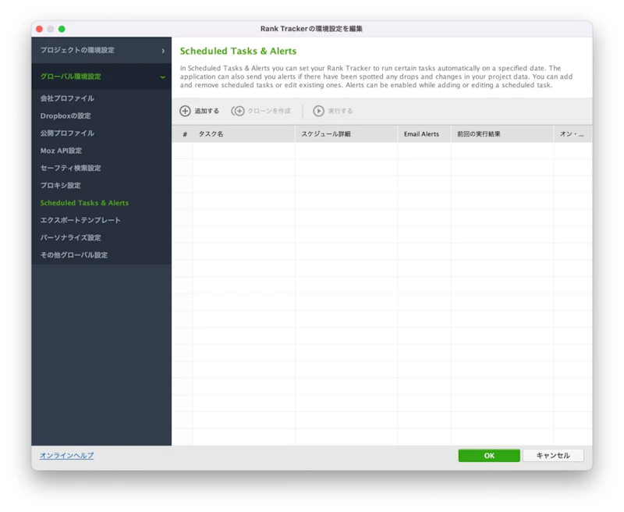Open セーフティ検索設定 in sidebar
Image resolution: width=624 pixels, height=512 pixels.
[70, 168]
